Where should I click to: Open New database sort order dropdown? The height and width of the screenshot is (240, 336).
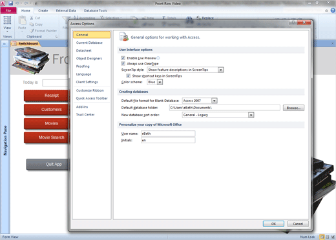(251, 115)
